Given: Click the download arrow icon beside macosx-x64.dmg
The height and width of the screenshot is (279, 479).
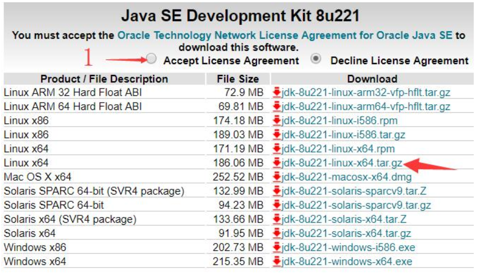Looking at the screenshot, I should tap(277, 176).
